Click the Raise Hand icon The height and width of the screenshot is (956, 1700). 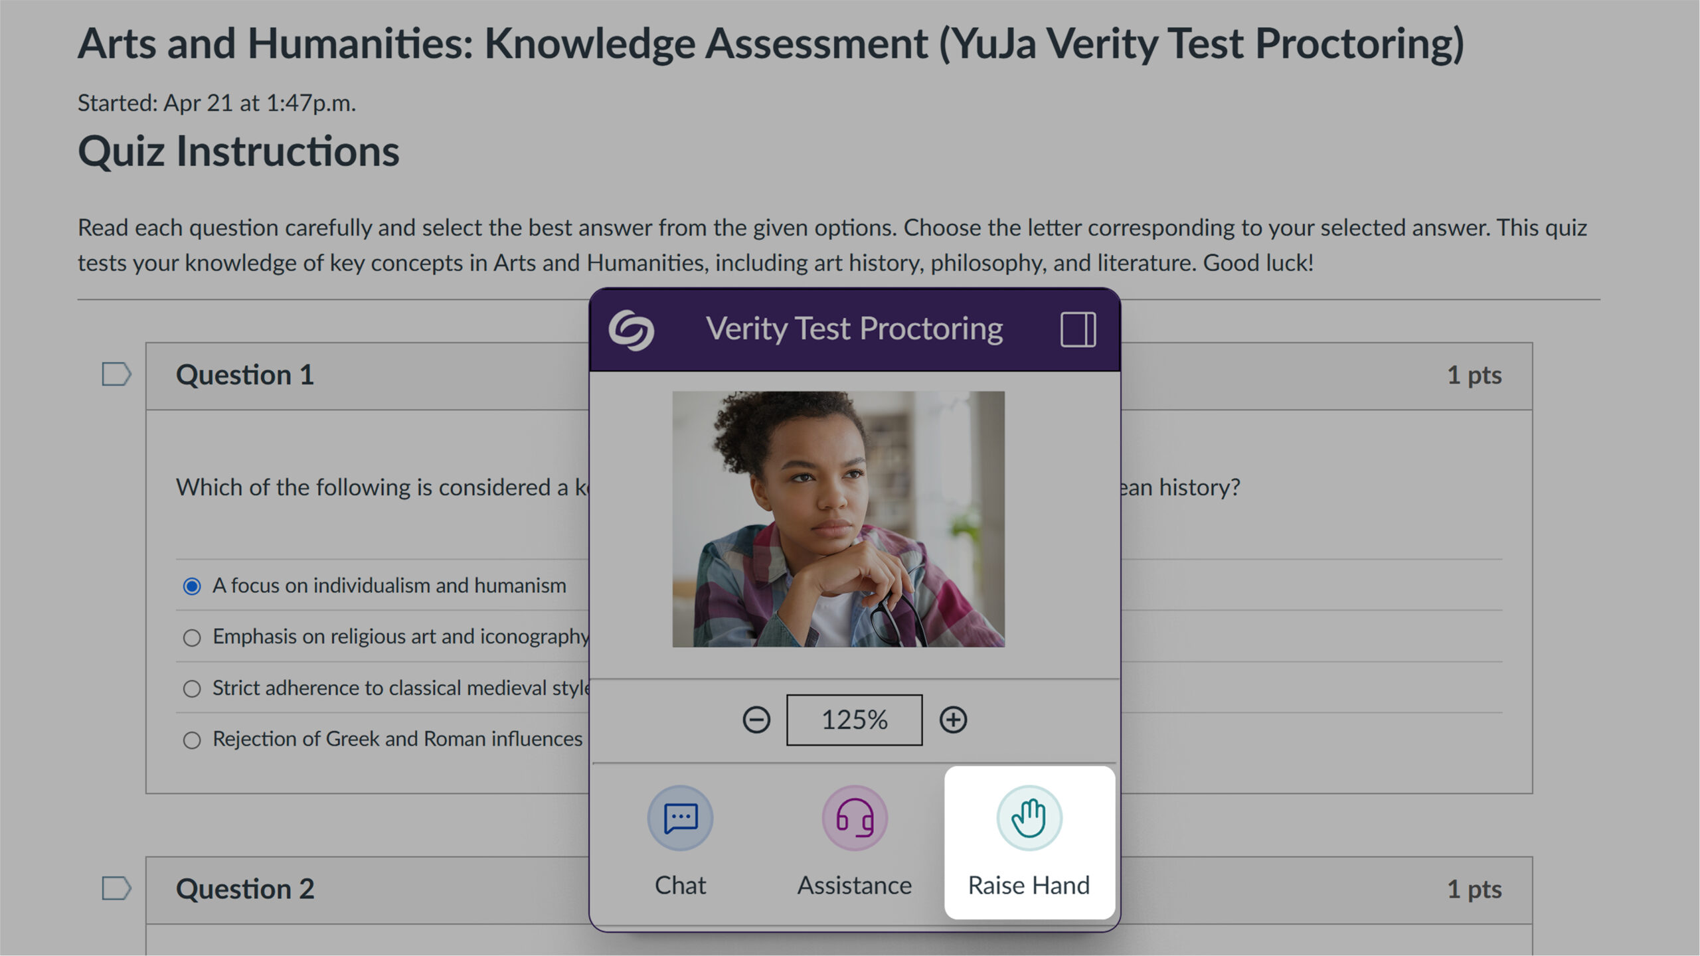click(x=1029, y=818)
